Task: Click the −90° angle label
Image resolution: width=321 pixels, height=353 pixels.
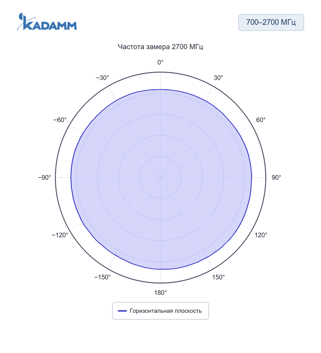Action: pyautogui.click(x=44, y=178)
